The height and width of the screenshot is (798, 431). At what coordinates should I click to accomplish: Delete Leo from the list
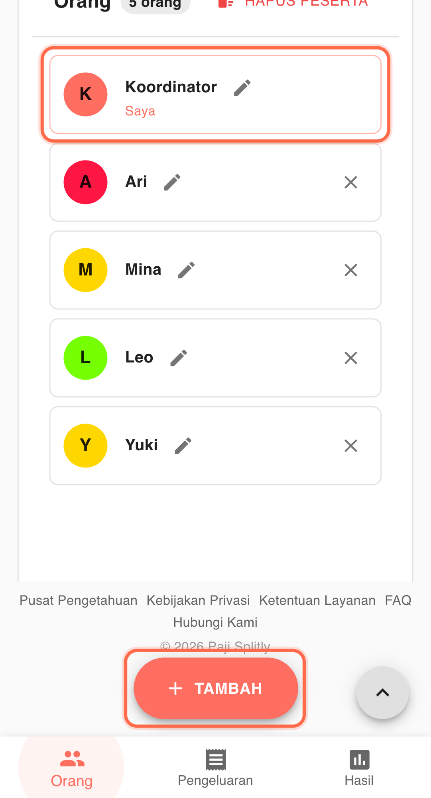(x=350, y=358)
